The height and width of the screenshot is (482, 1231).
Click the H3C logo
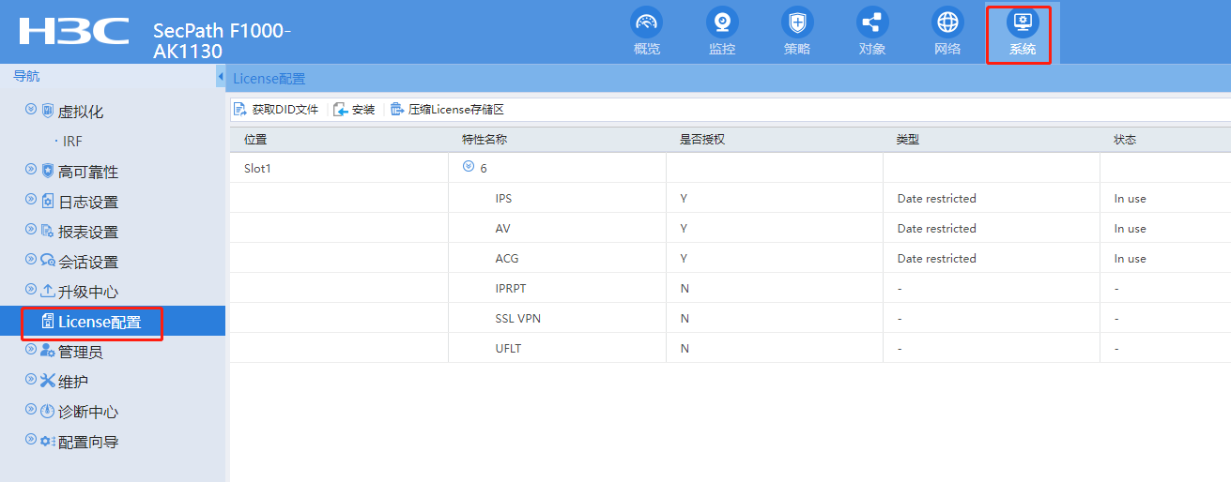tap(74, 32)
